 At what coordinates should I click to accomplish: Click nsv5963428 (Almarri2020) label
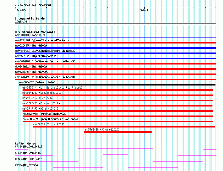(x=101, y=129)
